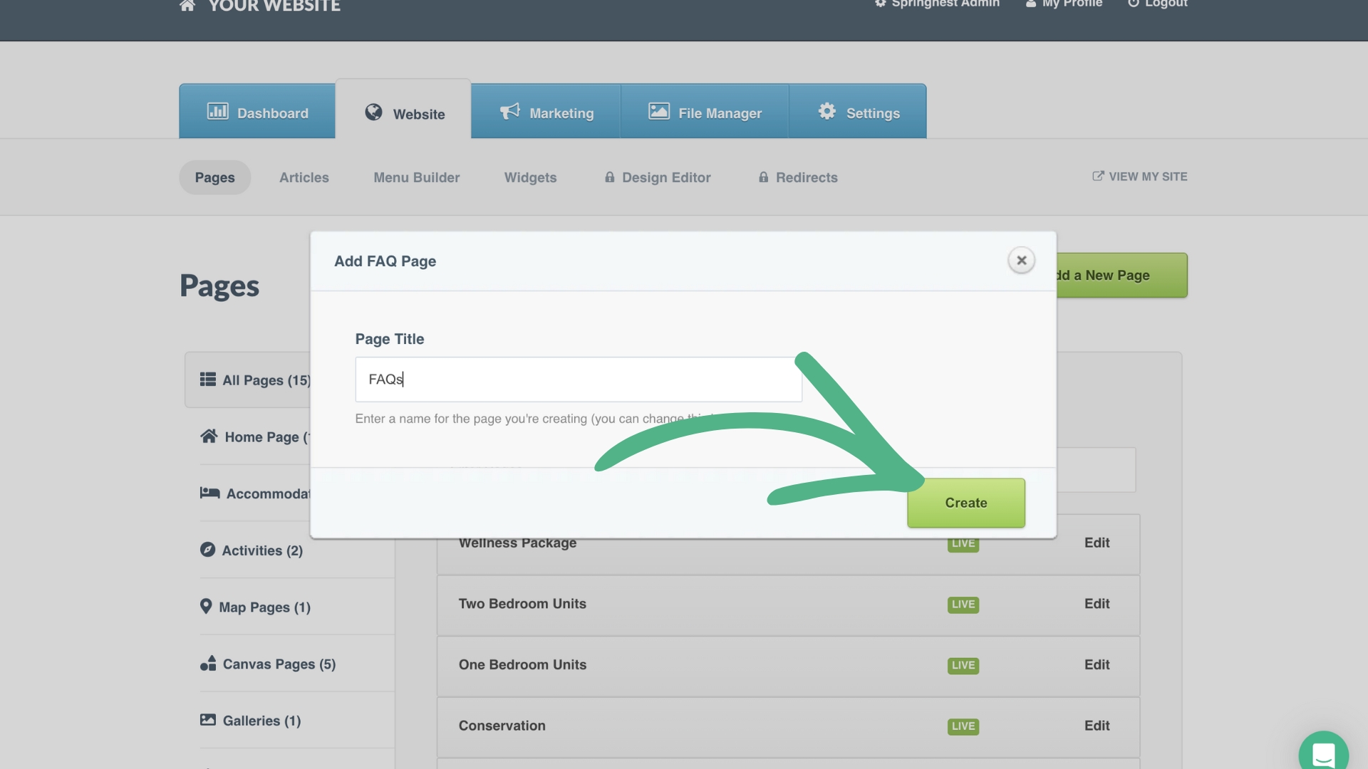Click into the Page Title field
The image size is (1368, 769).
[578, 380]
